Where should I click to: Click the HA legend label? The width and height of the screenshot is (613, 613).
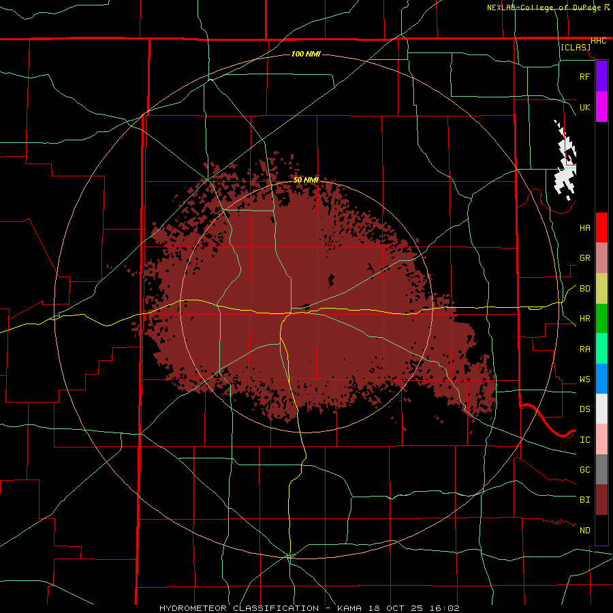pyautogui.click(x=584, y=227)
